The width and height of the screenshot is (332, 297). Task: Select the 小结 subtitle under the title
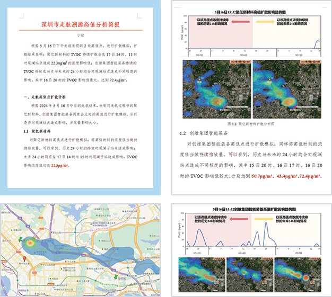(80, 35)
